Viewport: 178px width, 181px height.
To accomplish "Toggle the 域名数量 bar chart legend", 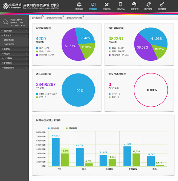I will 71,128.
